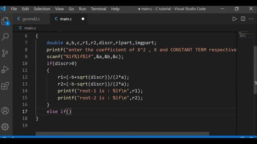
Task: Click the closing brace on line 16
Action: tap(48, 105)
